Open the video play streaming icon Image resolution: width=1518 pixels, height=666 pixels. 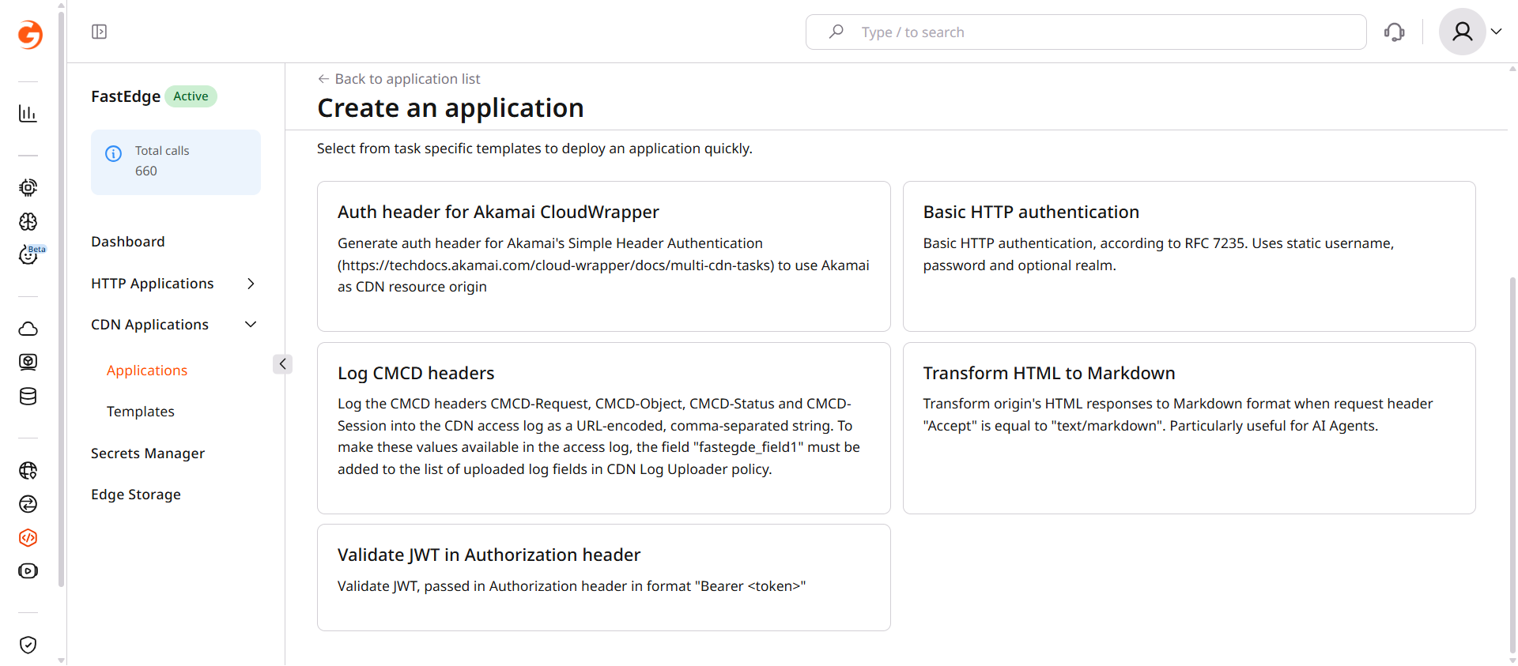click(x=28, y=571)
